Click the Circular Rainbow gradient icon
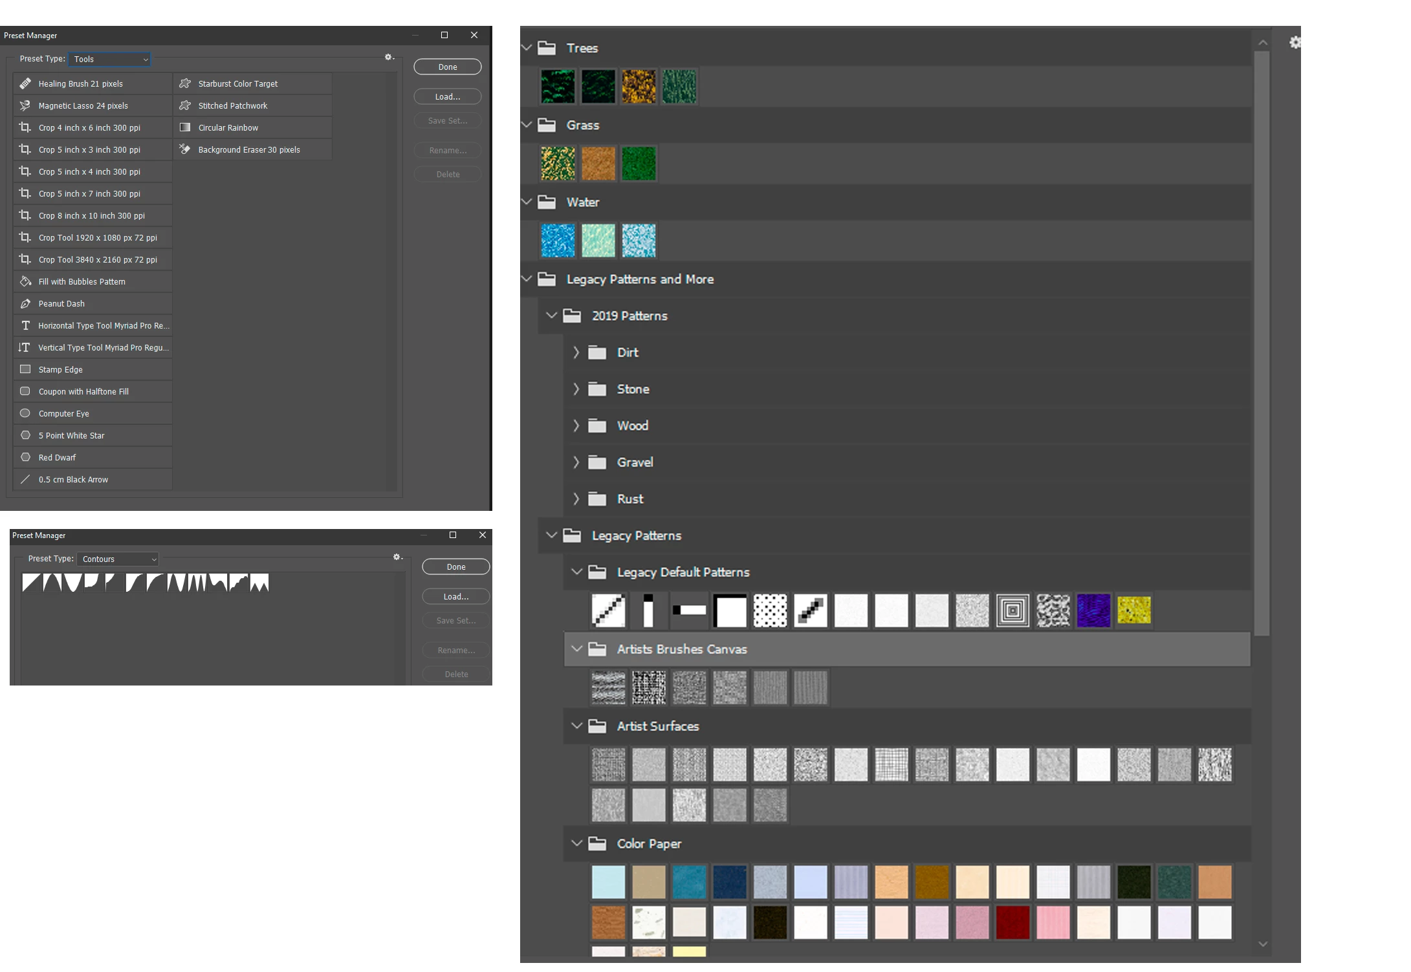Image resolution: width=1411 pixels, height=972 pixels. pyautogui.click(x=185, y=127)
